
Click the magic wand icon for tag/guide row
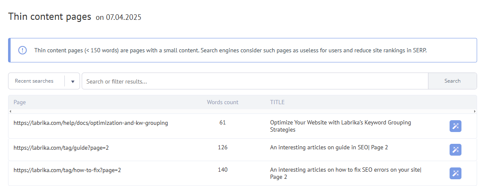tap(455, 150)
